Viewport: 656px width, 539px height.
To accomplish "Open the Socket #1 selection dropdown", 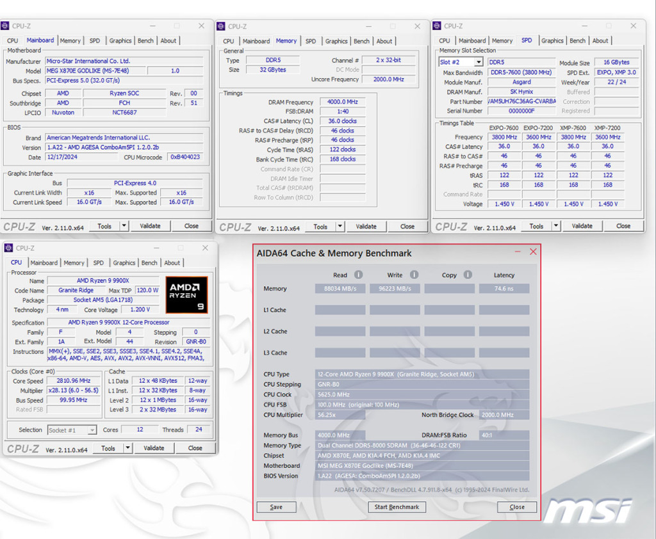I will [92, 430].
